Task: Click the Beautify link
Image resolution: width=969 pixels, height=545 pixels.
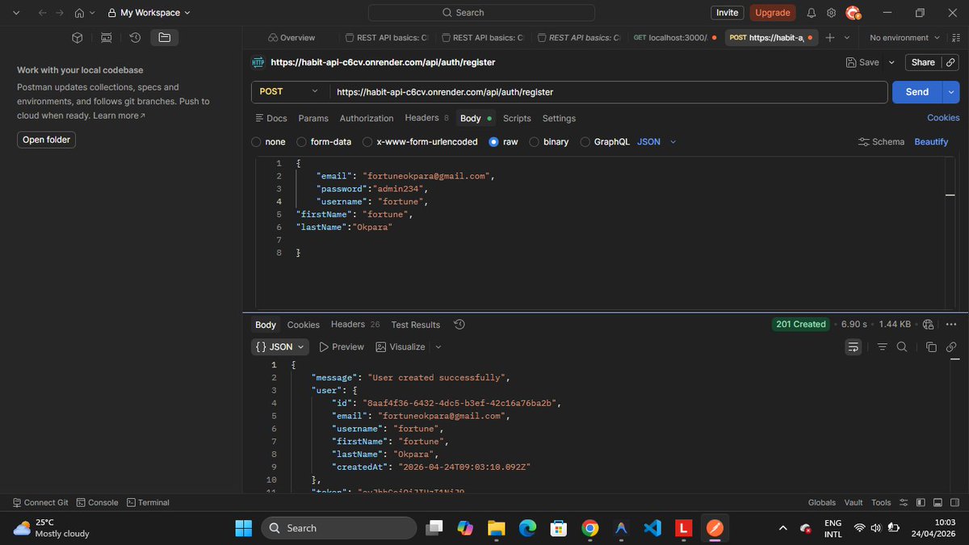Action: [x=931, y=142]
